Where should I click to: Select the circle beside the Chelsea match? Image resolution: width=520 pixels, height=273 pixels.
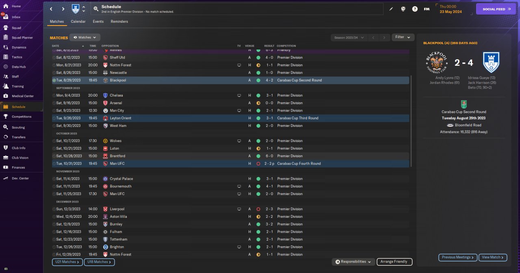[x=54, y=96]
